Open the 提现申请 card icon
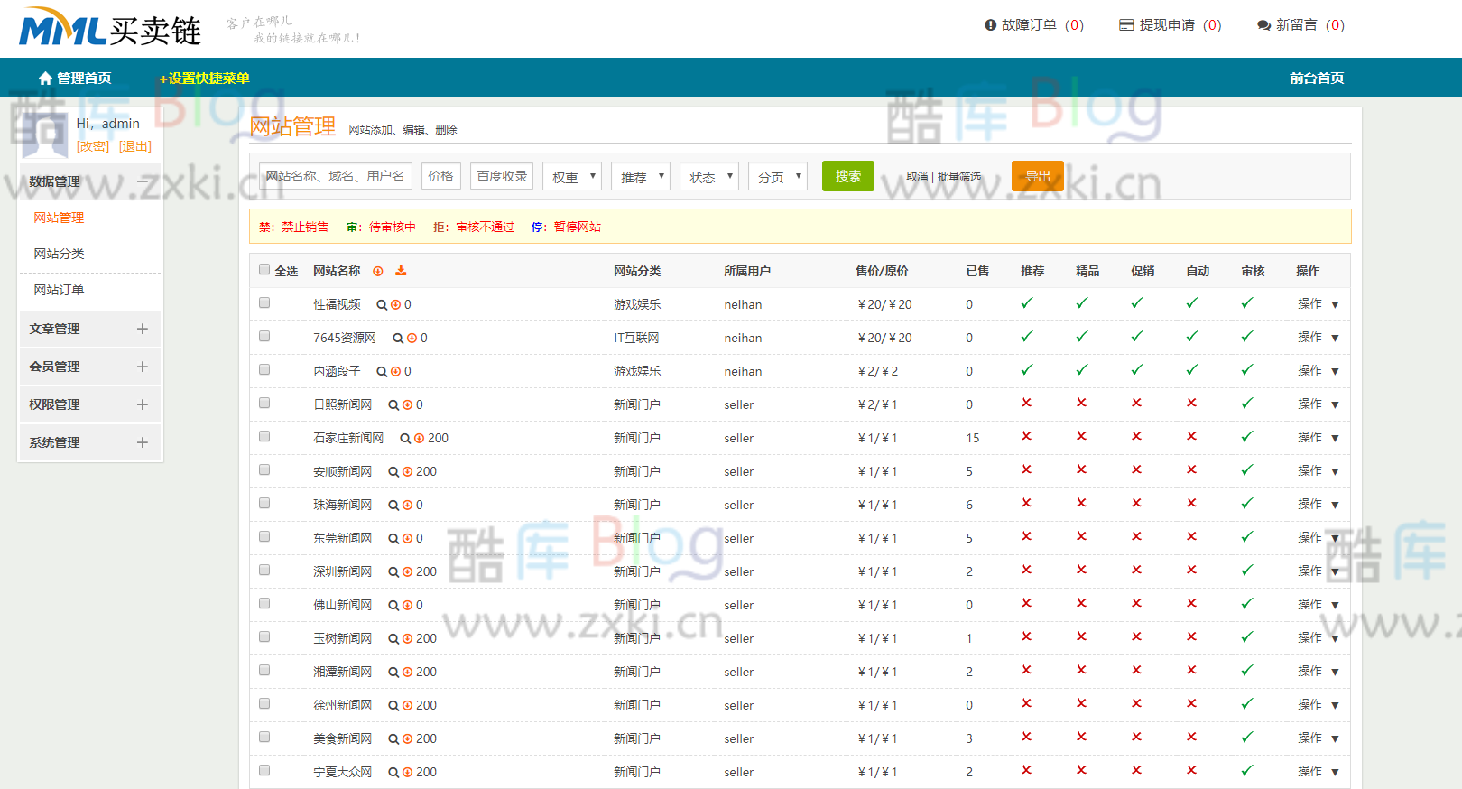This screenshot has height=789, width=1462. click(1126, 25)
